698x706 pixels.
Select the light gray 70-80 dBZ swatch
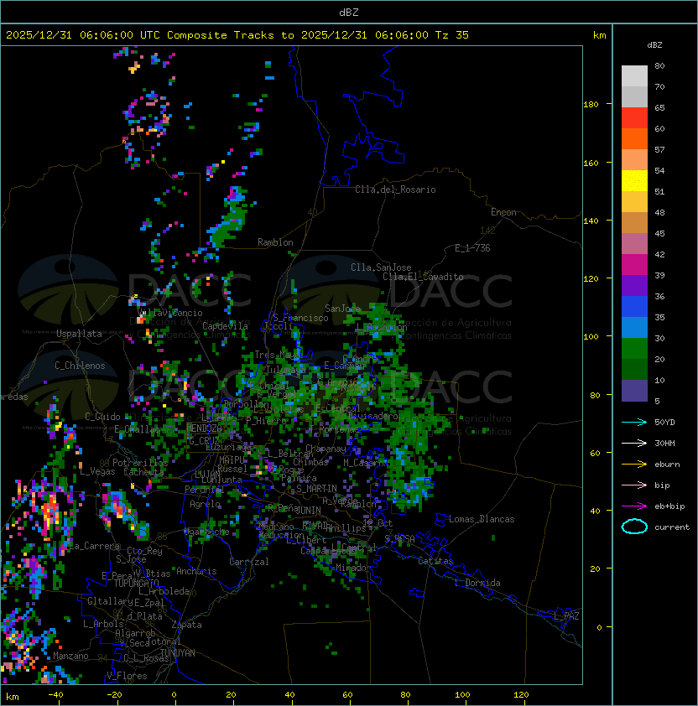pyautogui.click(x=634, y=75)
